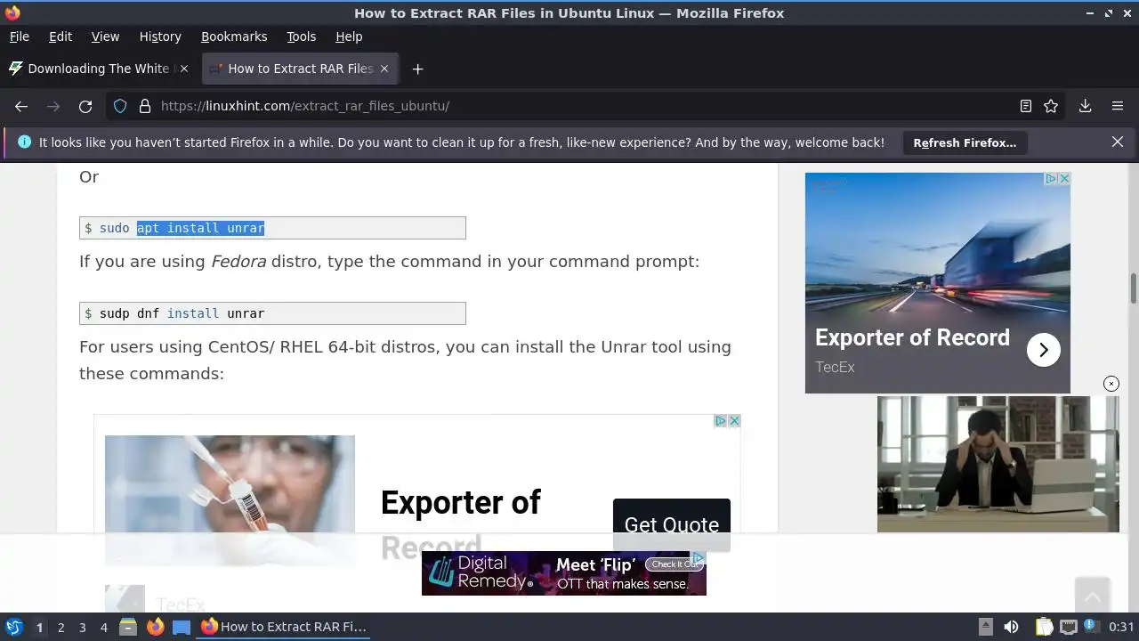
Task: Click the word Fedora in paragraph
Action: 238,262
